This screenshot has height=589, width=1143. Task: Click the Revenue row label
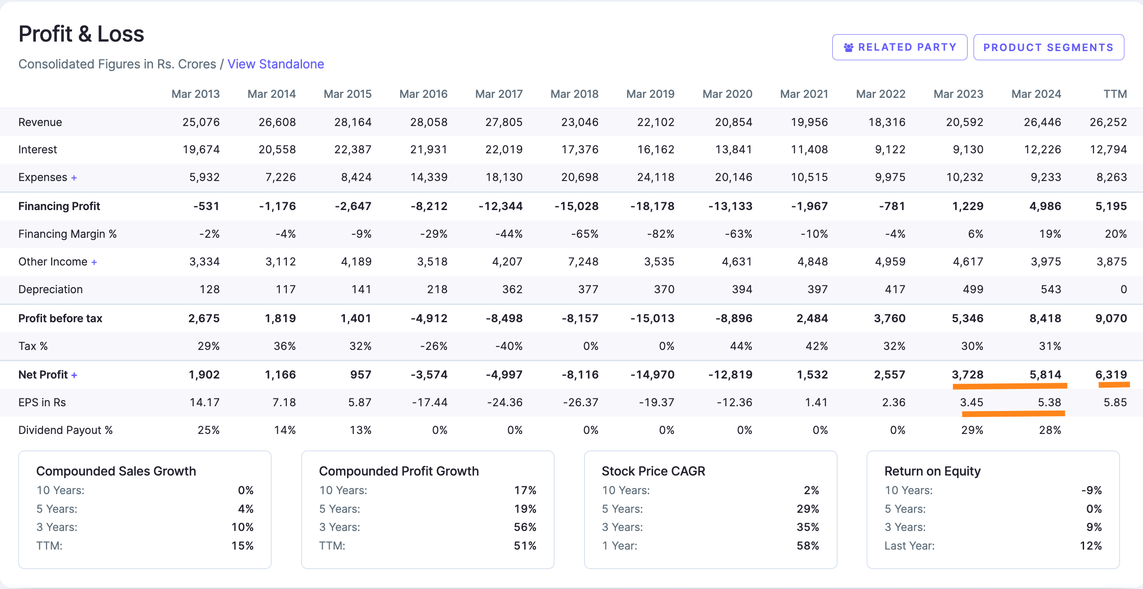click(x=40, y=122)
